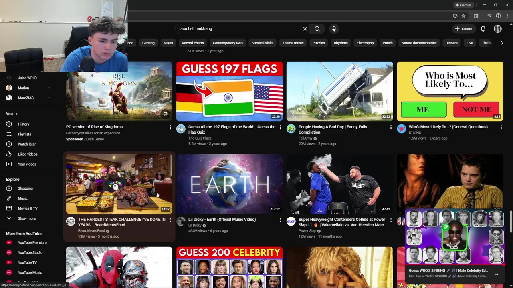Open more options for the steak challenge video

pyautogui.click(x=170, y=220)
